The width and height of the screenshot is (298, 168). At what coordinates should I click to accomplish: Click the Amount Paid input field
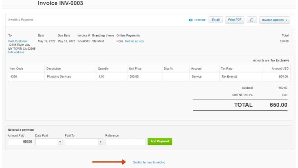coord(20,142)
